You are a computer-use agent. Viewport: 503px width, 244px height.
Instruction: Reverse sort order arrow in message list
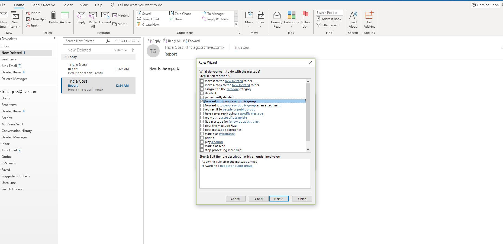point(133,50)
